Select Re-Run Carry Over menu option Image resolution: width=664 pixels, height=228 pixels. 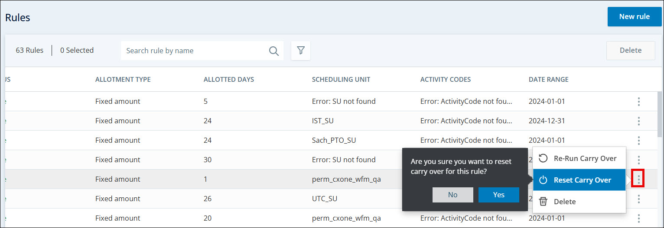pos(579,158)
